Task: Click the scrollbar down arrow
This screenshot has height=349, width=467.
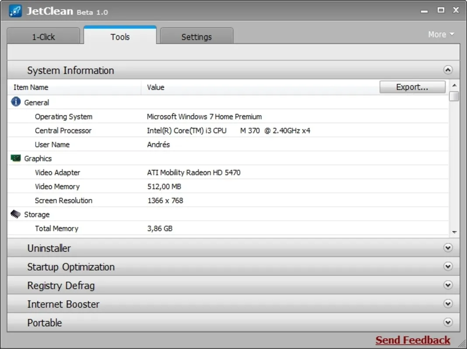Action: (454, 232)
